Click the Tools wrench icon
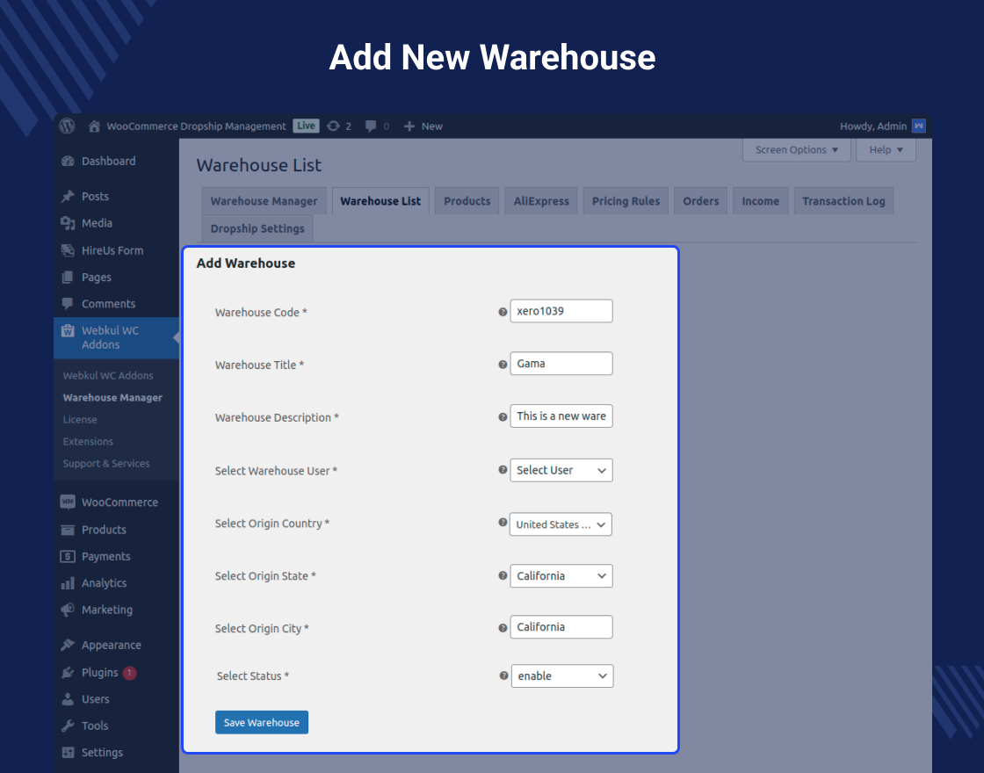984x773 pixels. point(68,726)
